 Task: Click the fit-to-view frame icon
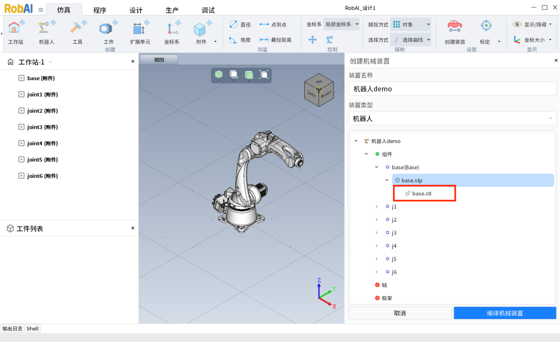click(264, 75)
